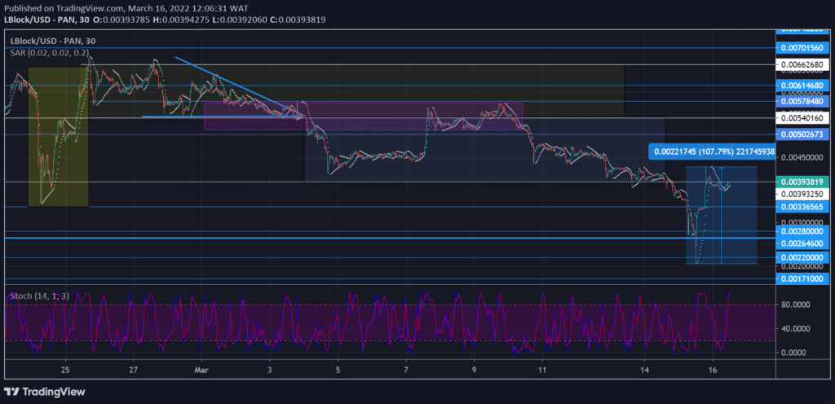This screenshot has height=404, width=835.
Task: Click the date label 7 on the time axis
Action: (406, 370)
